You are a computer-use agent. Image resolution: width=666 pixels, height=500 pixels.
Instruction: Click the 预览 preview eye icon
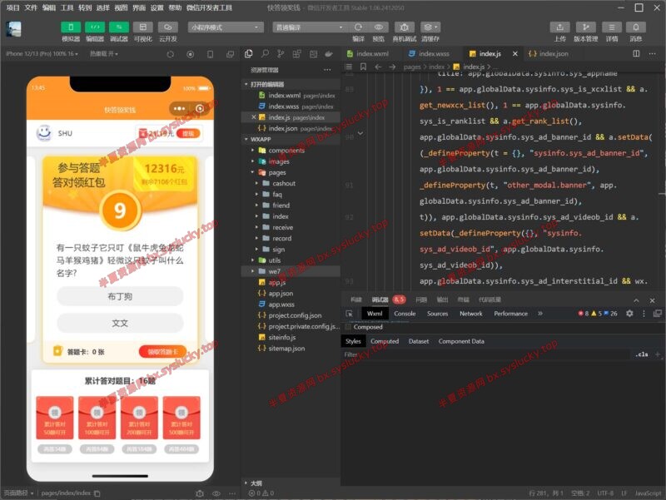coord(378,27)
